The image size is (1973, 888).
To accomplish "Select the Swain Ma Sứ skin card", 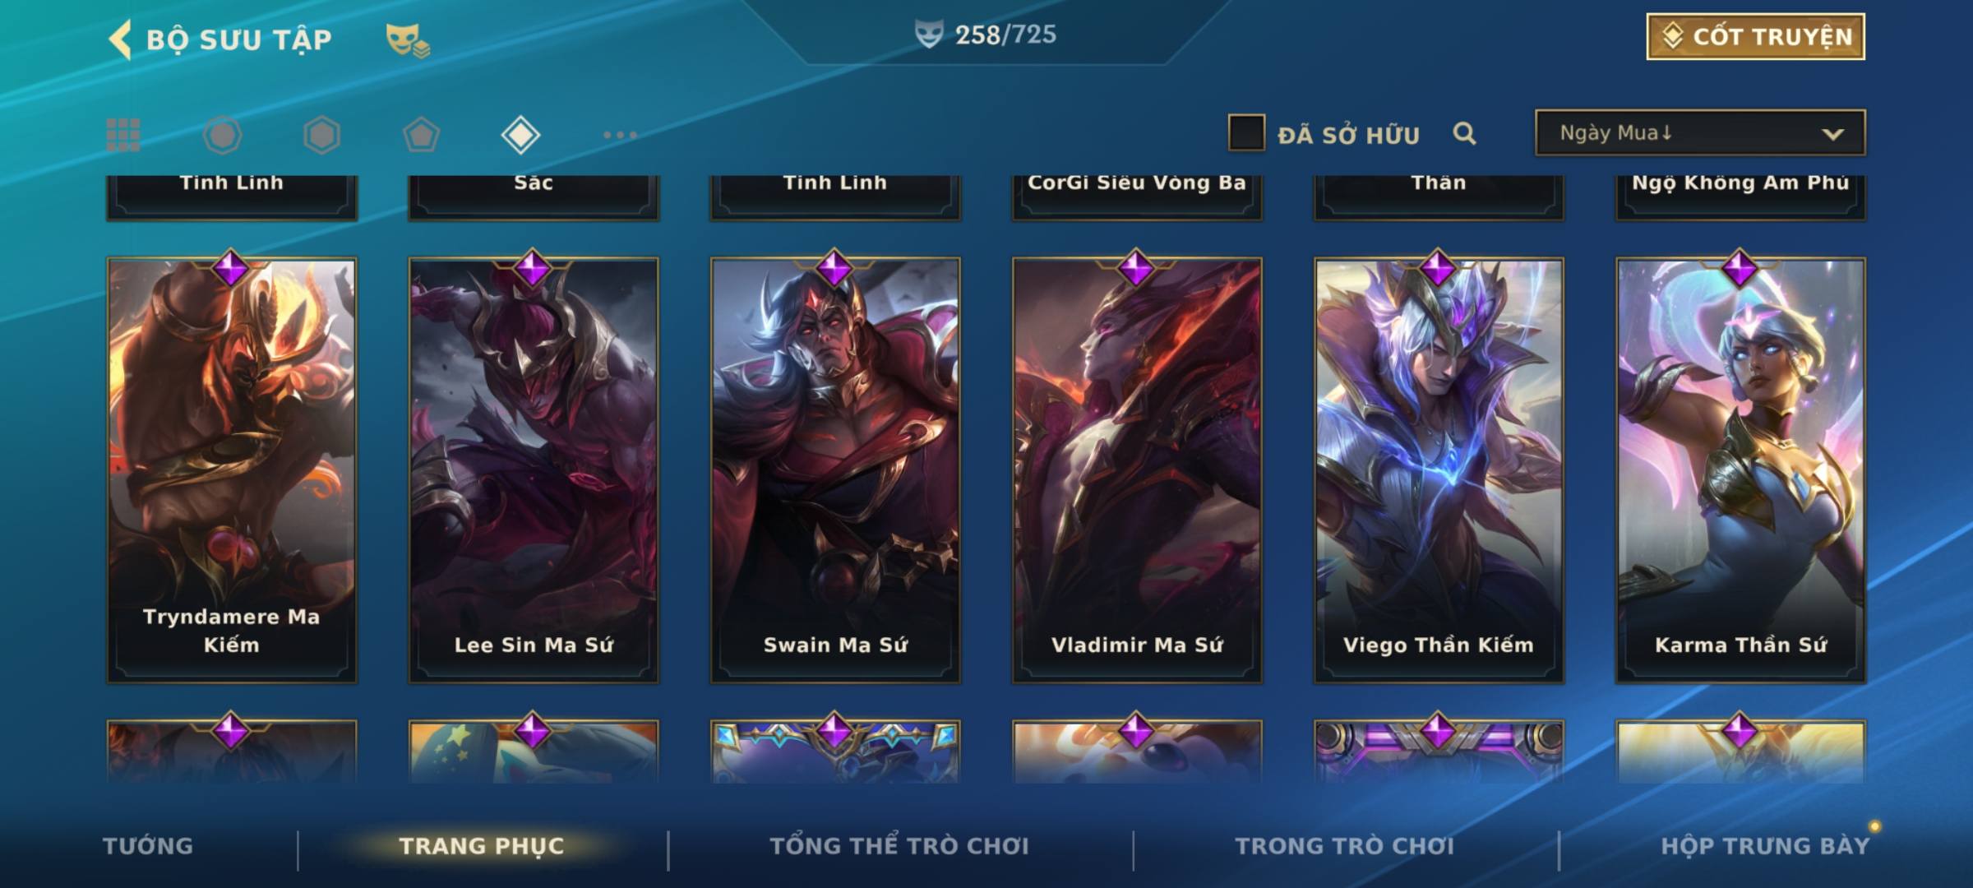I will (x=835, y=470).
